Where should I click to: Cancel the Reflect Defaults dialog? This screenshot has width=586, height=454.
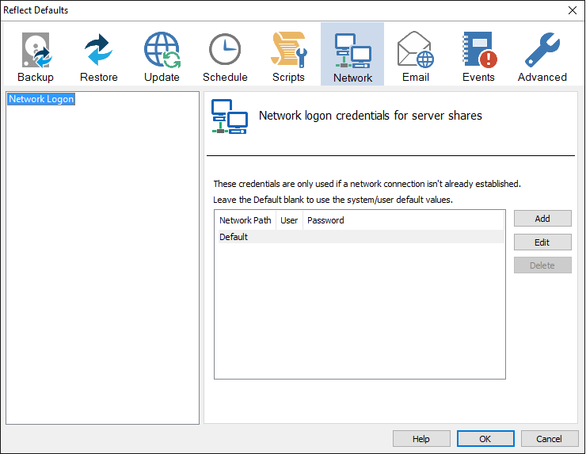[550, 439]
